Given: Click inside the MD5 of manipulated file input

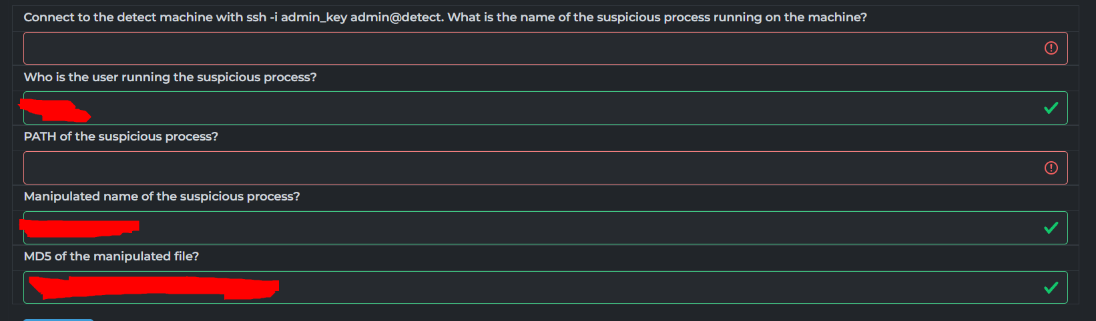Looking at the screenshot, I should (x=545, y=288).
